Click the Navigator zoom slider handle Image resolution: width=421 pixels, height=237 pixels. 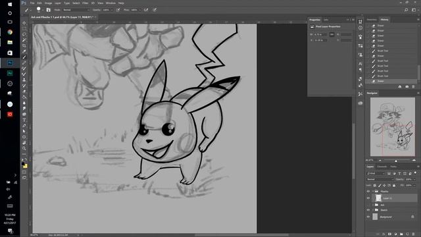(396, 161)
